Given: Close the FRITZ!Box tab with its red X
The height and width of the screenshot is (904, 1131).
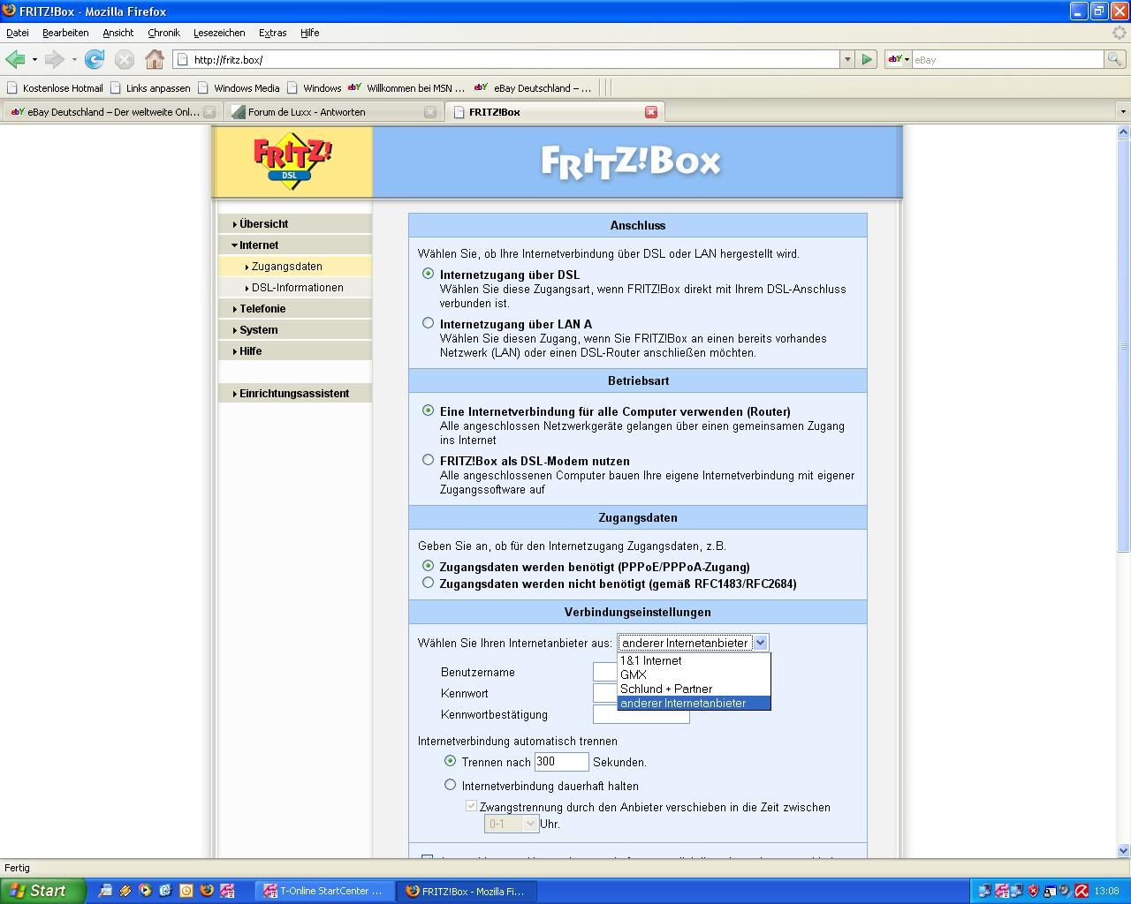Looking at the screenshot, I should (x=651, y=112).
